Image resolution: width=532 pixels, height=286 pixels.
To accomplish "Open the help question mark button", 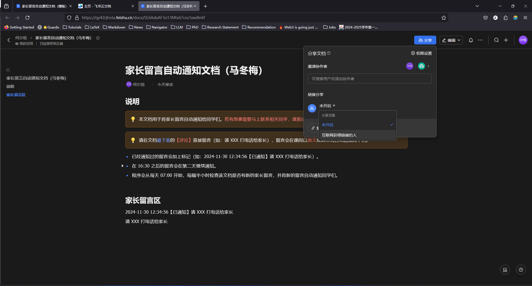I will (x=521, y=270).
